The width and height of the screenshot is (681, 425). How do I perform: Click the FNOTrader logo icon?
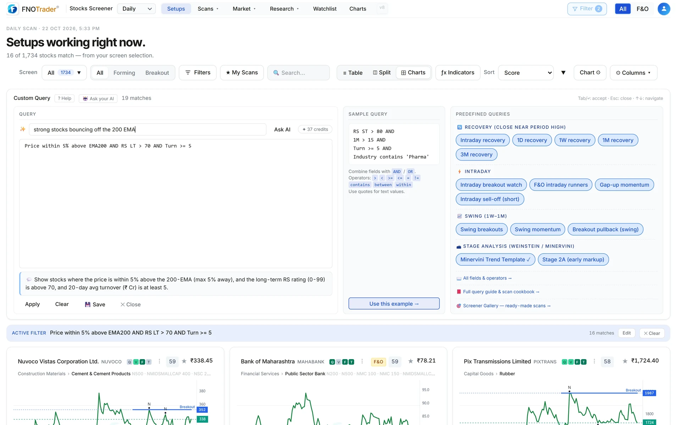coord(13,9)
